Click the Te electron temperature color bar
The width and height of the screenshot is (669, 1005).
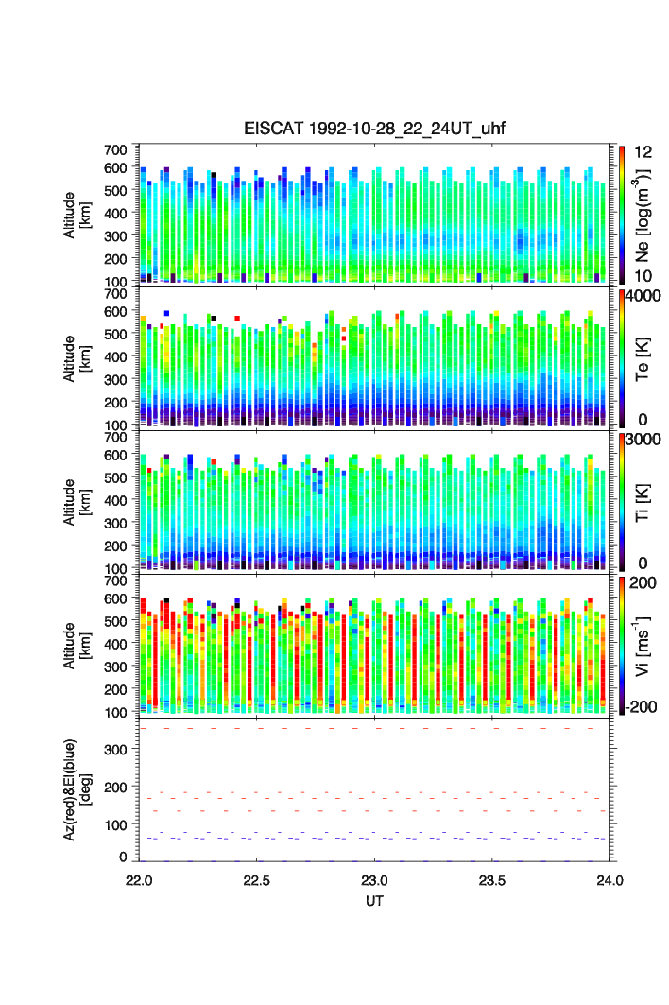point(622,358)
